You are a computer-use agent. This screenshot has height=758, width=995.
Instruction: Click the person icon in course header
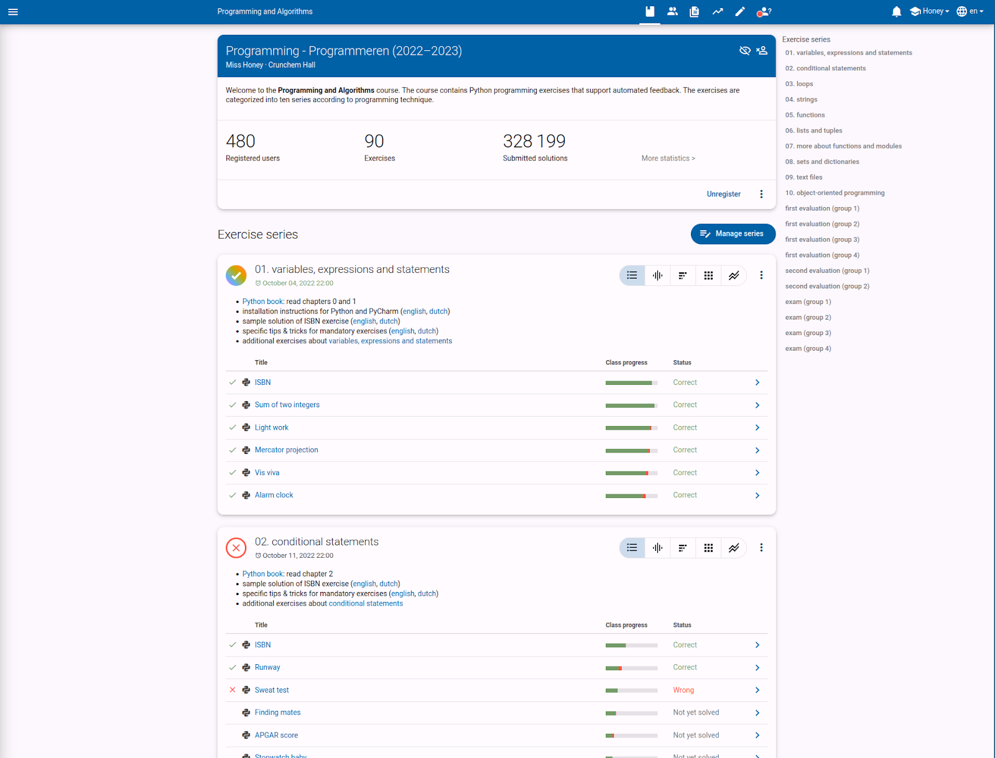pyautogui.click(x=762, y=50)
